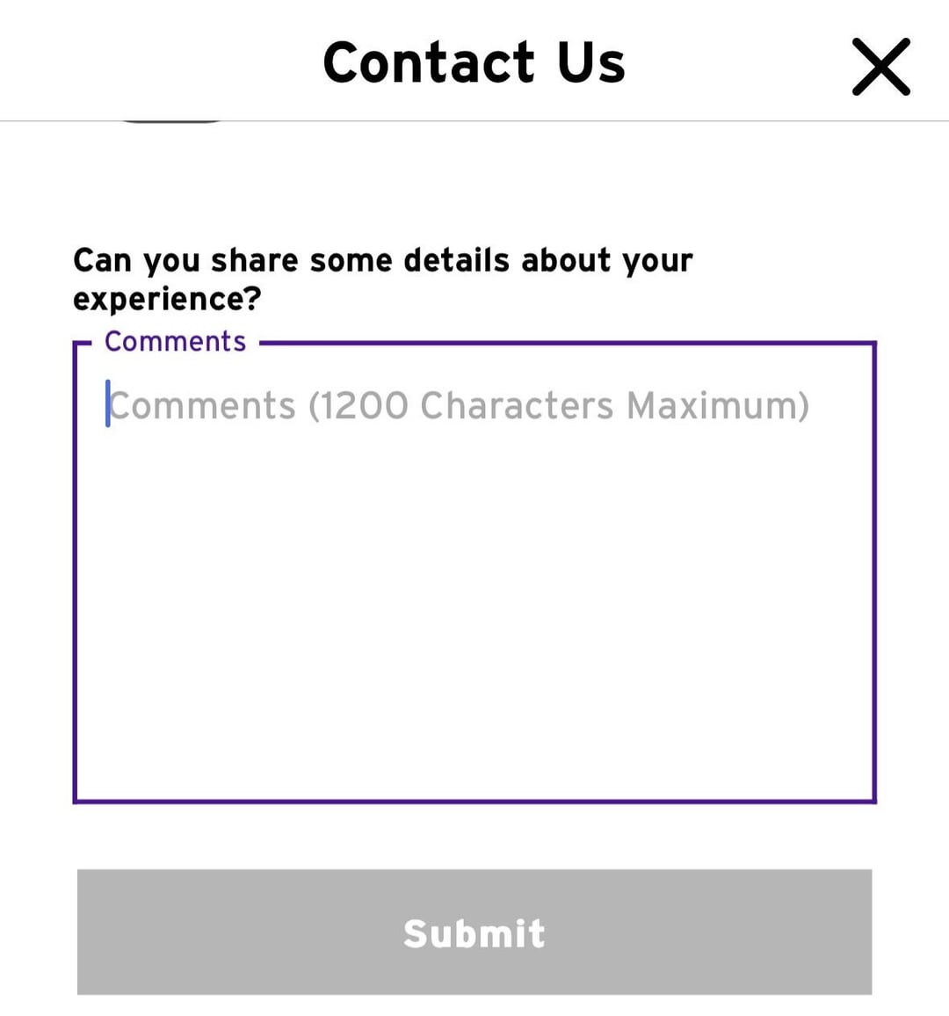Click the "Submit" label text
The width and height of the screenshot is (949, 1016).
click(x=474, y=933)
